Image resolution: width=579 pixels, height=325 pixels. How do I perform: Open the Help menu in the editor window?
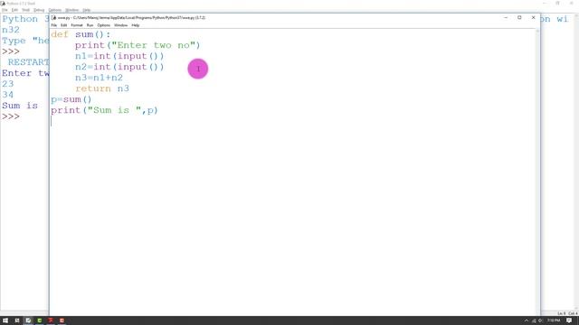tap(136, 25)
